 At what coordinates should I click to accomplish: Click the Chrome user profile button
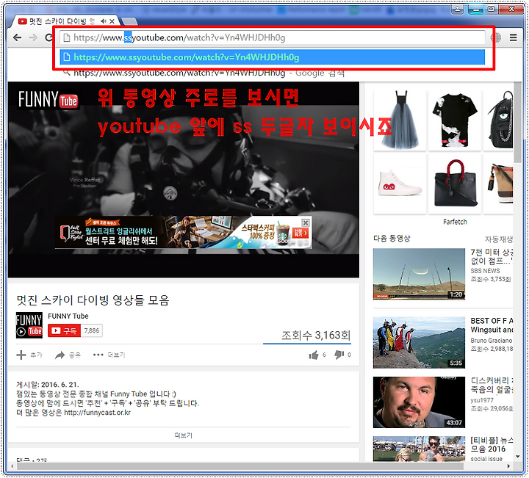tap(458, 9)
